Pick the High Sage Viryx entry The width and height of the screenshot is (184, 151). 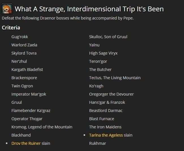(x=103, y=53)
